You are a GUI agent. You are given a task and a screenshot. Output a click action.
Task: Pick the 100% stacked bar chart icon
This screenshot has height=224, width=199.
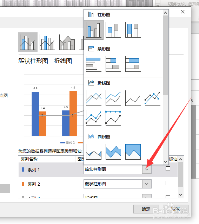pyautogui.click(x=133, y=64)
